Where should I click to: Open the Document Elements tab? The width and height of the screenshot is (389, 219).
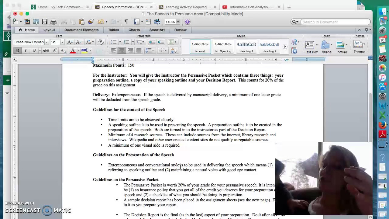[81, 30]
